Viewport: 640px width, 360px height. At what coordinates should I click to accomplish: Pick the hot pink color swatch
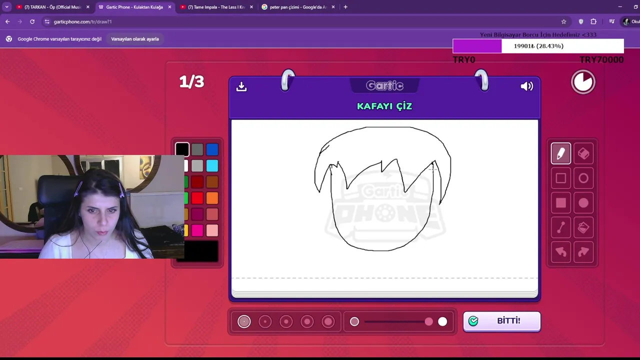coord(197,230)
